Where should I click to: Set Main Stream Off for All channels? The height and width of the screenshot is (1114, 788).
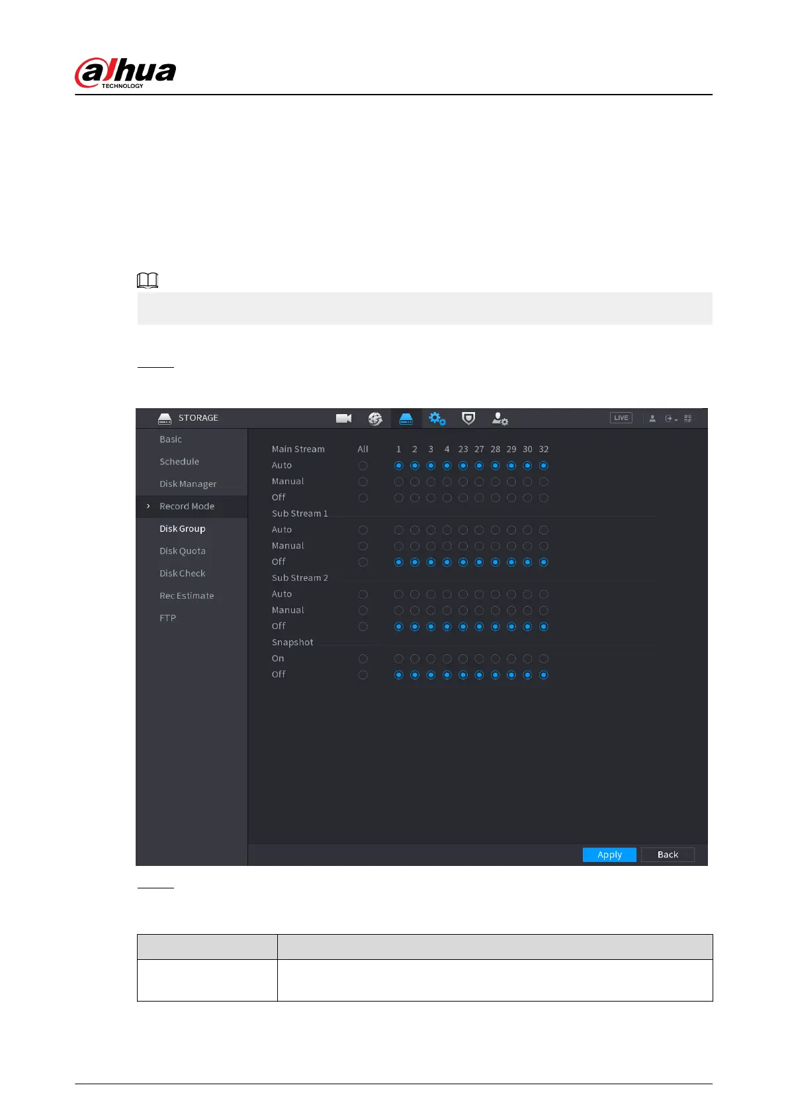point(363,497)
